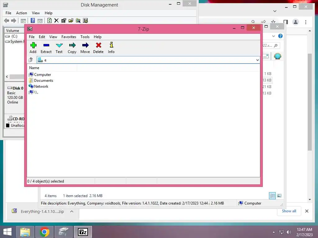The image size is (318, 238).
Task: Open Help menu in Disk Management
Action: pyautogui.click(x=48, y=13)
